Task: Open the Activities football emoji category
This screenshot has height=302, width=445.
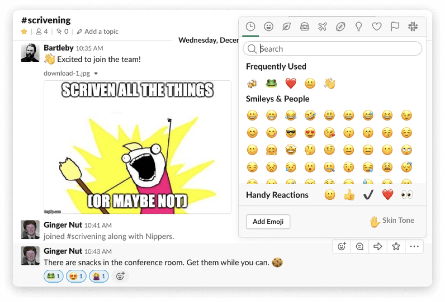Action: 341,26
